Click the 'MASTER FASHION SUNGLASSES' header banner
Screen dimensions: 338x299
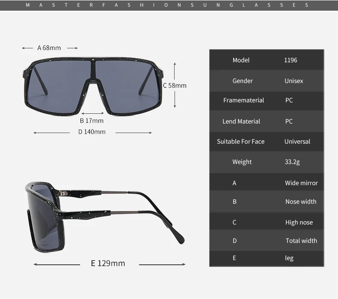coord(169,5)
